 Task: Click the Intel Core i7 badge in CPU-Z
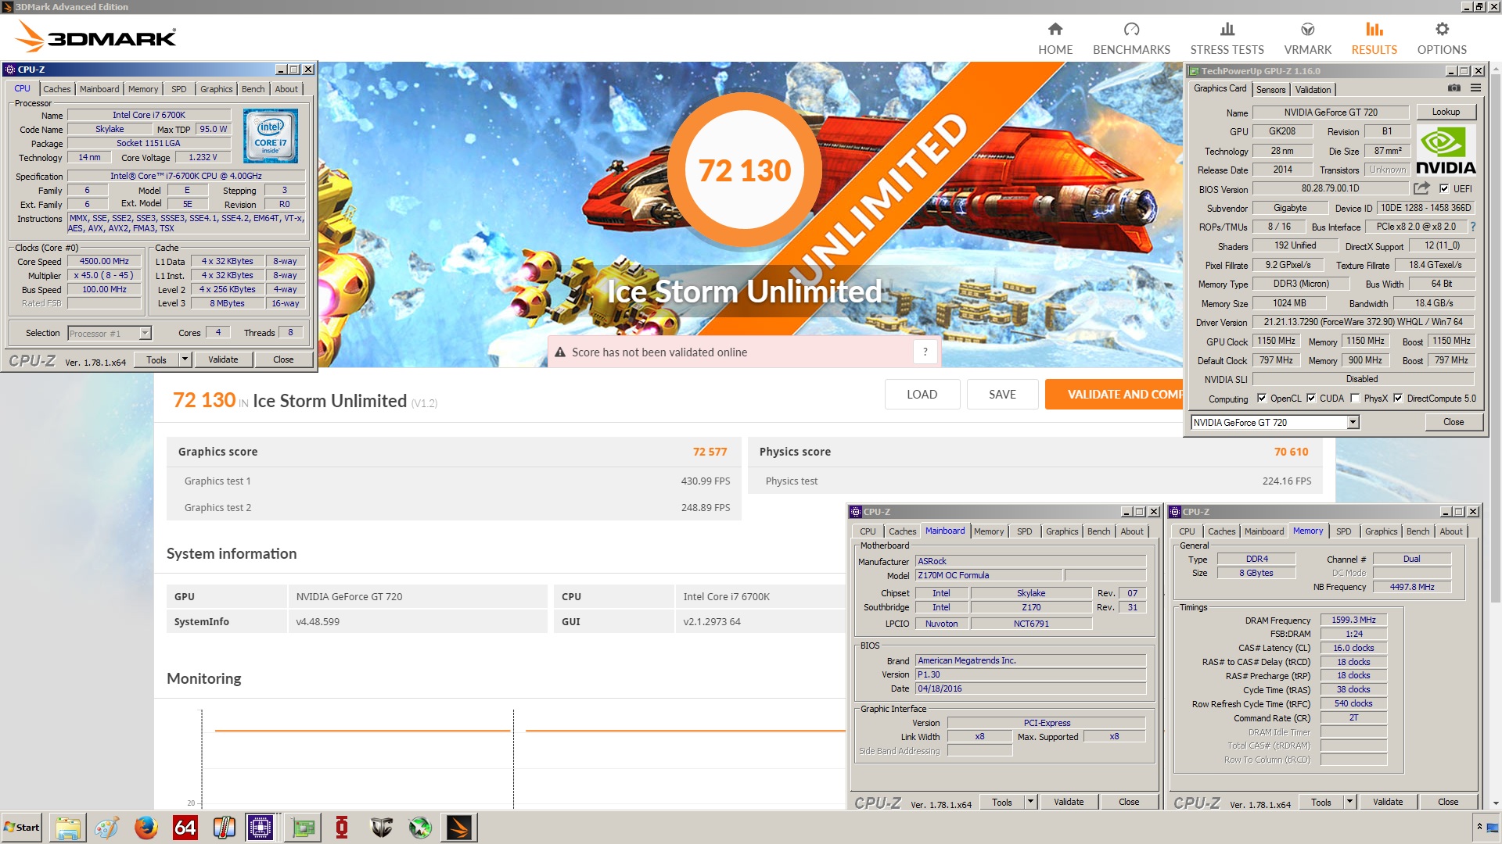tap(271, 136)
